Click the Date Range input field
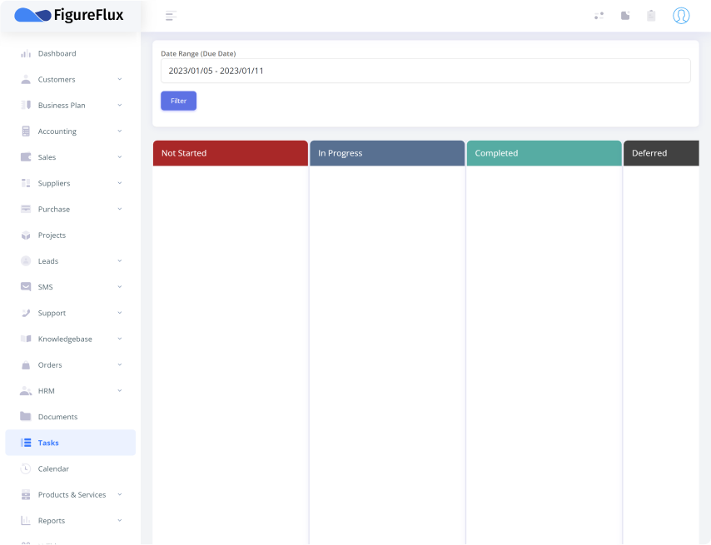Image resolution: width=711 pixels, height=545 pixels. click(x=425, y=71)
